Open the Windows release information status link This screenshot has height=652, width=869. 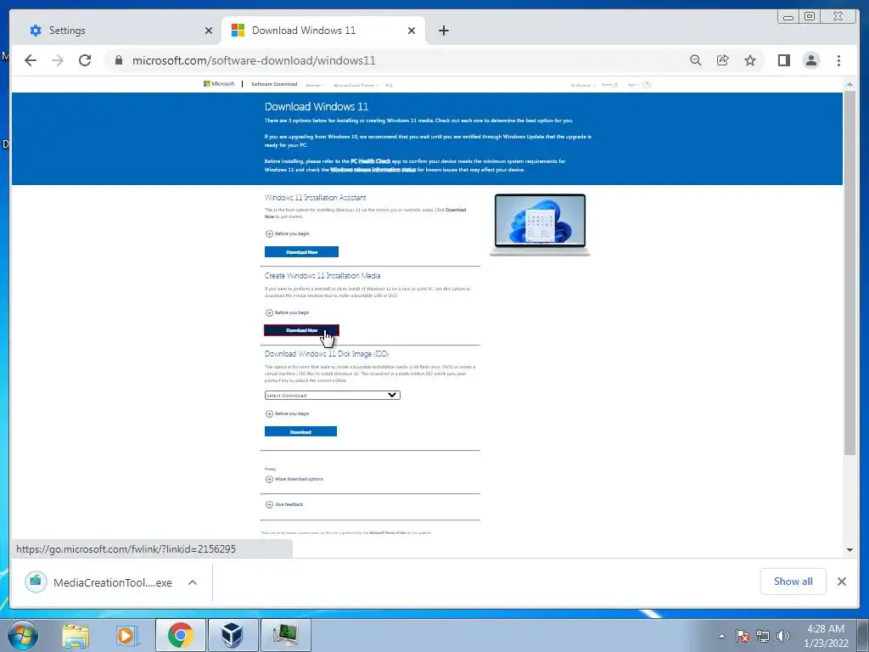[x=373, y=170]
